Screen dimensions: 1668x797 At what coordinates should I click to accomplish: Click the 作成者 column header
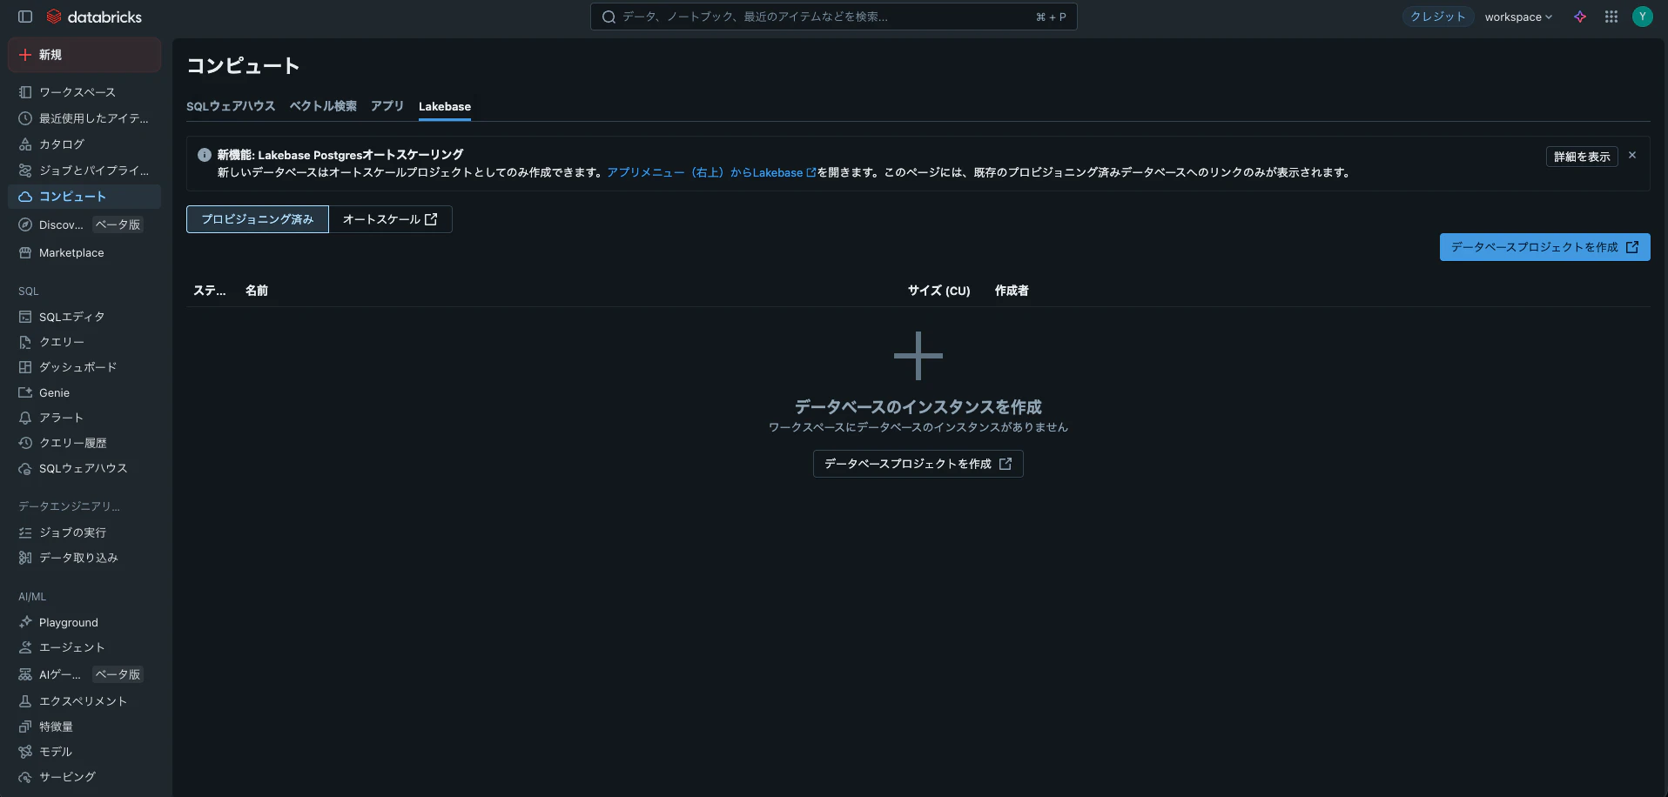coord(1012,291)
